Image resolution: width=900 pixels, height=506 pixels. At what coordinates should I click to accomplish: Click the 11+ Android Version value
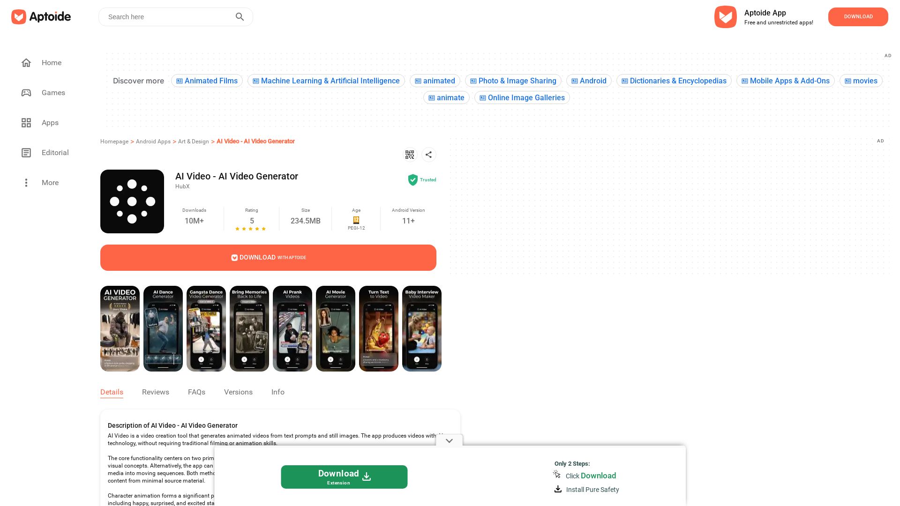(x=408, y=221)
